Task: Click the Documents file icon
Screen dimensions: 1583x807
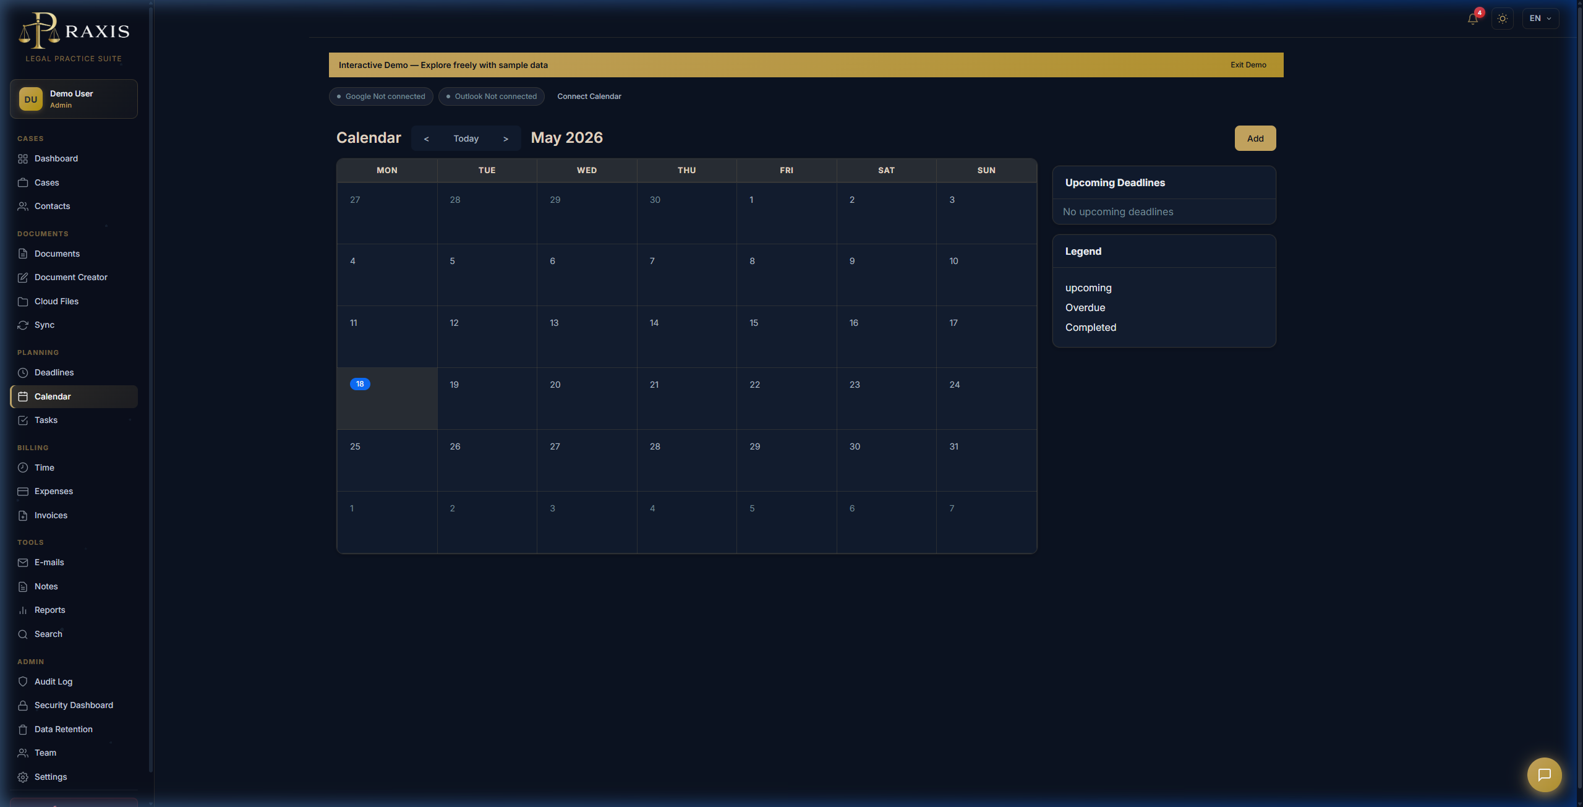Action: click(23, 254)
